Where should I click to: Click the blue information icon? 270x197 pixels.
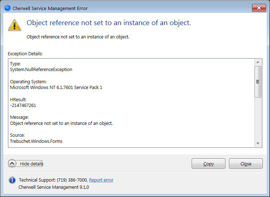coord(12,180)
